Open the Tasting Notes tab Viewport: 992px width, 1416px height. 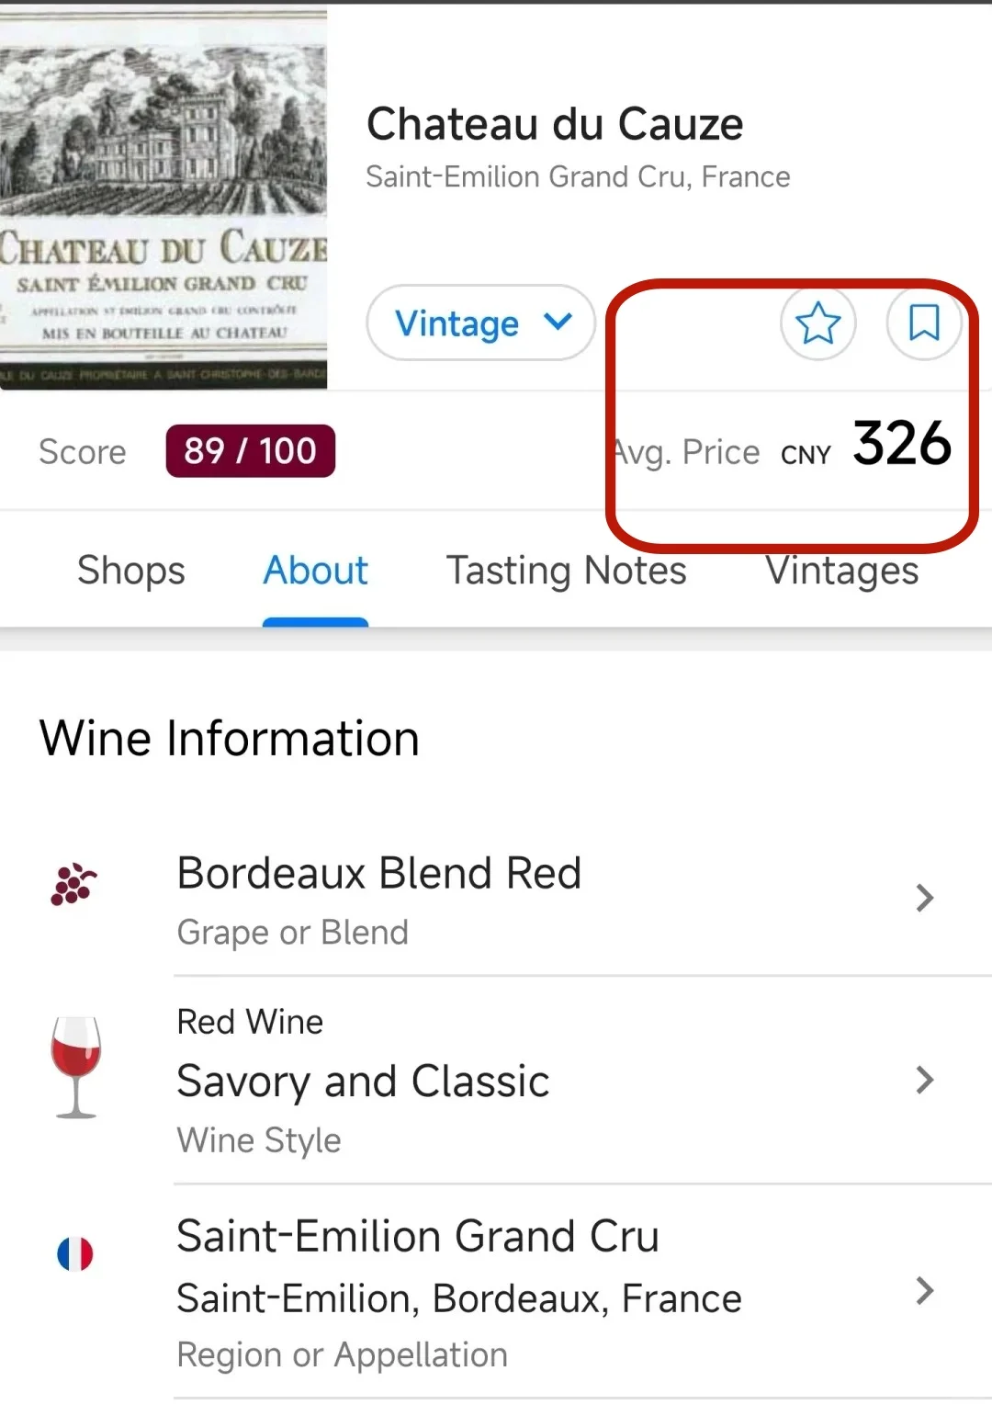tap(566, 570)
